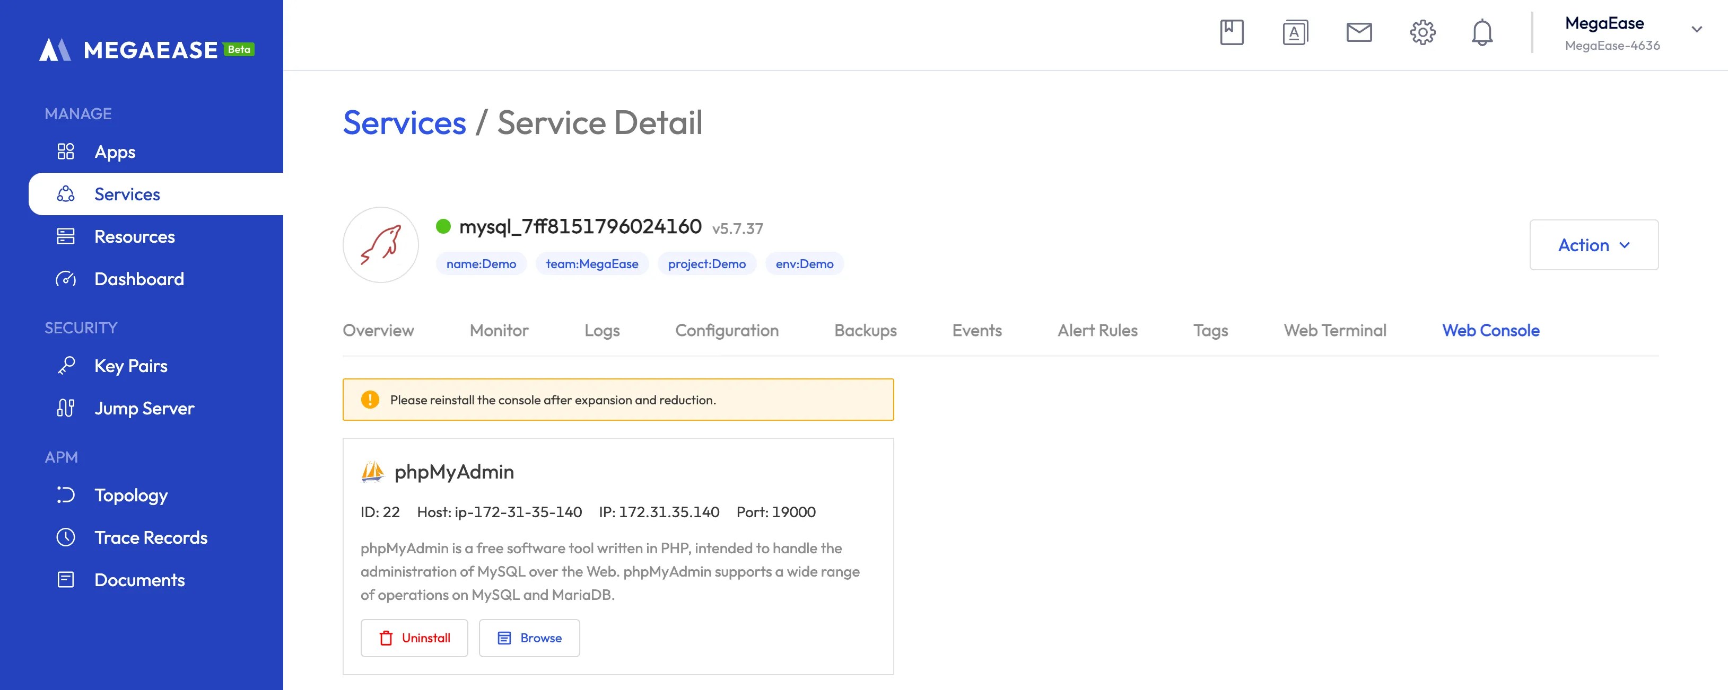Click the Apps grid icon

[66, 152]
